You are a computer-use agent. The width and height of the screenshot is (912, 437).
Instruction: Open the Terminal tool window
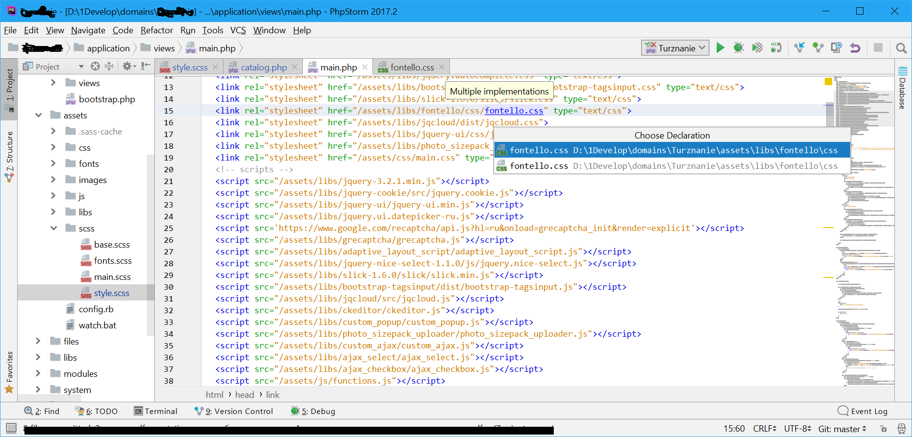tap(156, 411)
